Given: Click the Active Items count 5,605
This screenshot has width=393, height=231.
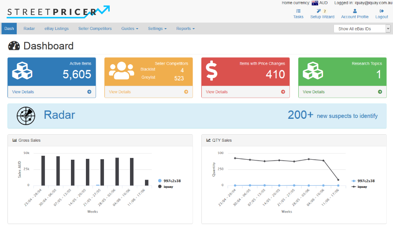Looking at the screenshot, I should [77, 74].
